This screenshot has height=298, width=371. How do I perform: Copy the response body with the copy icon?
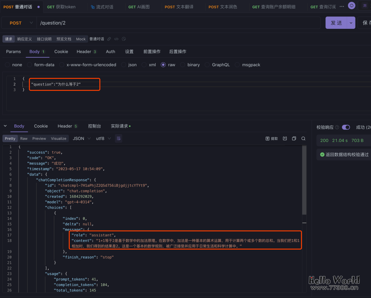[294, 139]
